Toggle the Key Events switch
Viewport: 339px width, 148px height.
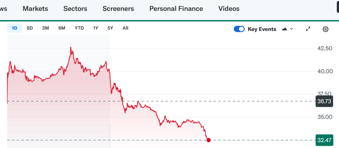[x=239, y=29]
